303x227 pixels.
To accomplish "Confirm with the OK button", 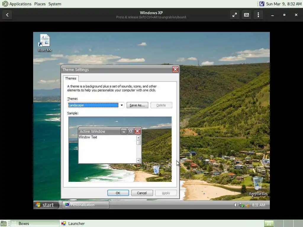I will [x=118, y=193].
